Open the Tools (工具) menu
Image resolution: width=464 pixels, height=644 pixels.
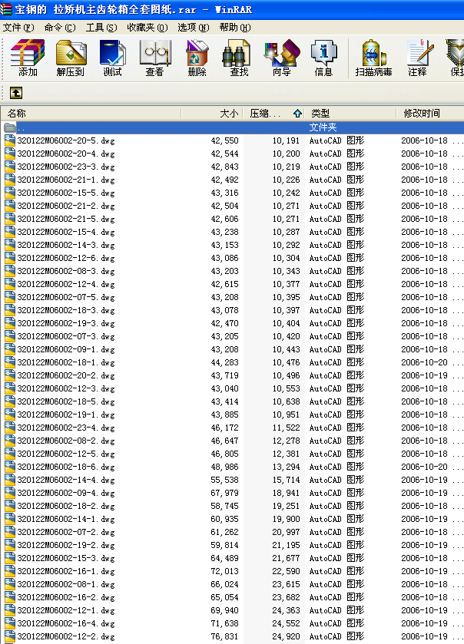[101, 28]
